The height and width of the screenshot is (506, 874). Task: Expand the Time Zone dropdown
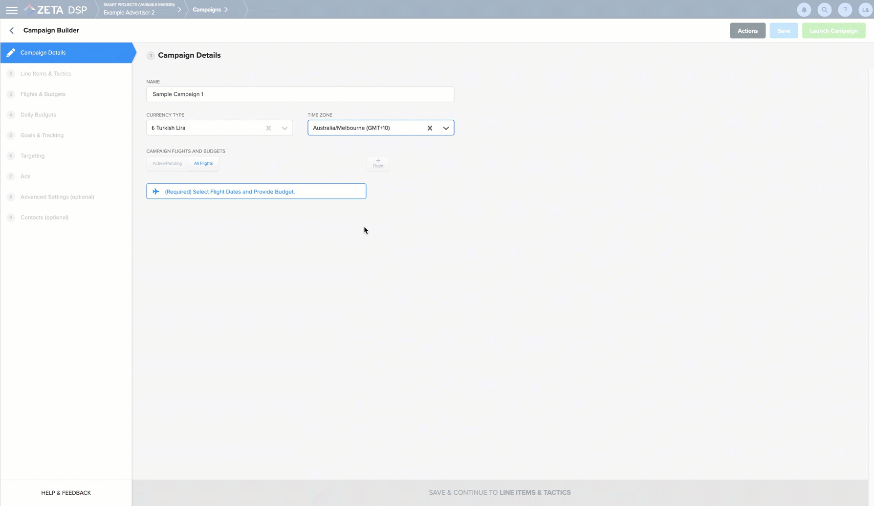click(x=446, y=128)
